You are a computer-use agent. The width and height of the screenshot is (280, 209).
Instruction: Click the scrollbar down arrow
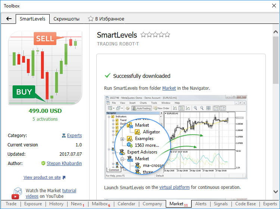pos(276,191)
